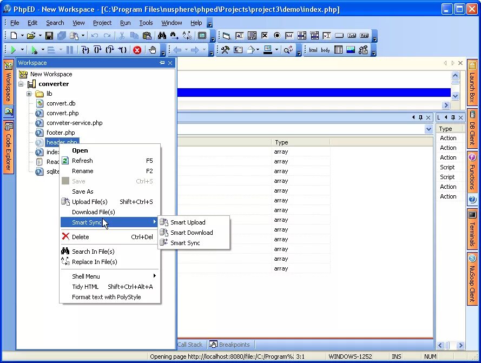Open the Launch Box side tab
This screenshot has width=481, height=363.
coord(472,82)
